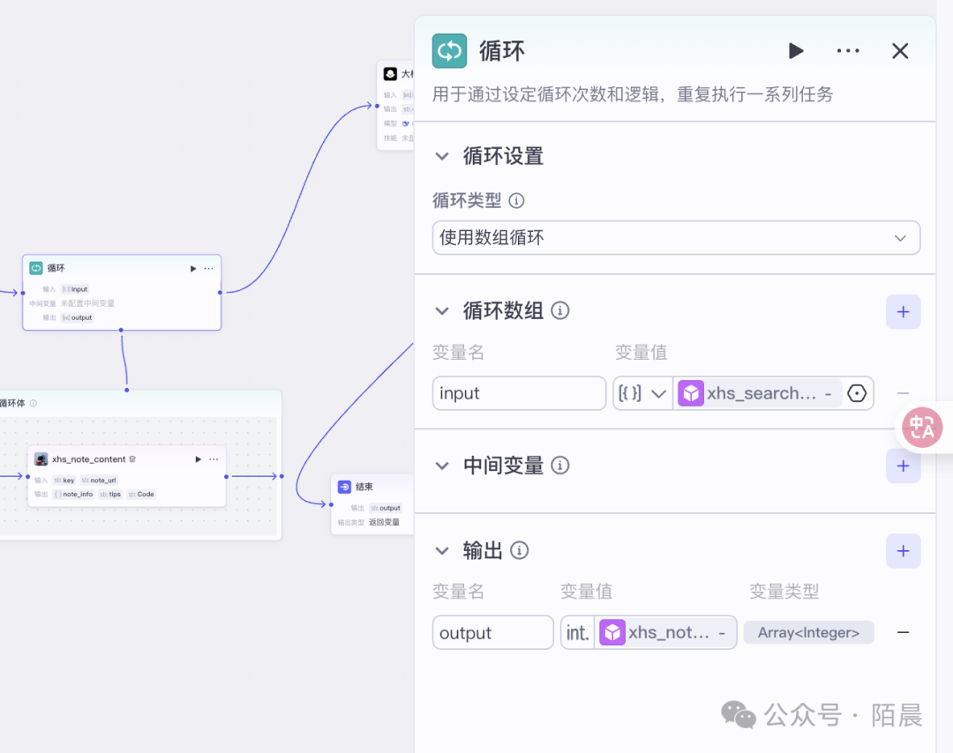Add a new intermediate variable
This screenshot has height=753, width=953.
pos(903,466)
